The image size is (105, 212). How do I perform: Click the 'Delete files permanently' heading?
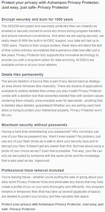[22, 74]
